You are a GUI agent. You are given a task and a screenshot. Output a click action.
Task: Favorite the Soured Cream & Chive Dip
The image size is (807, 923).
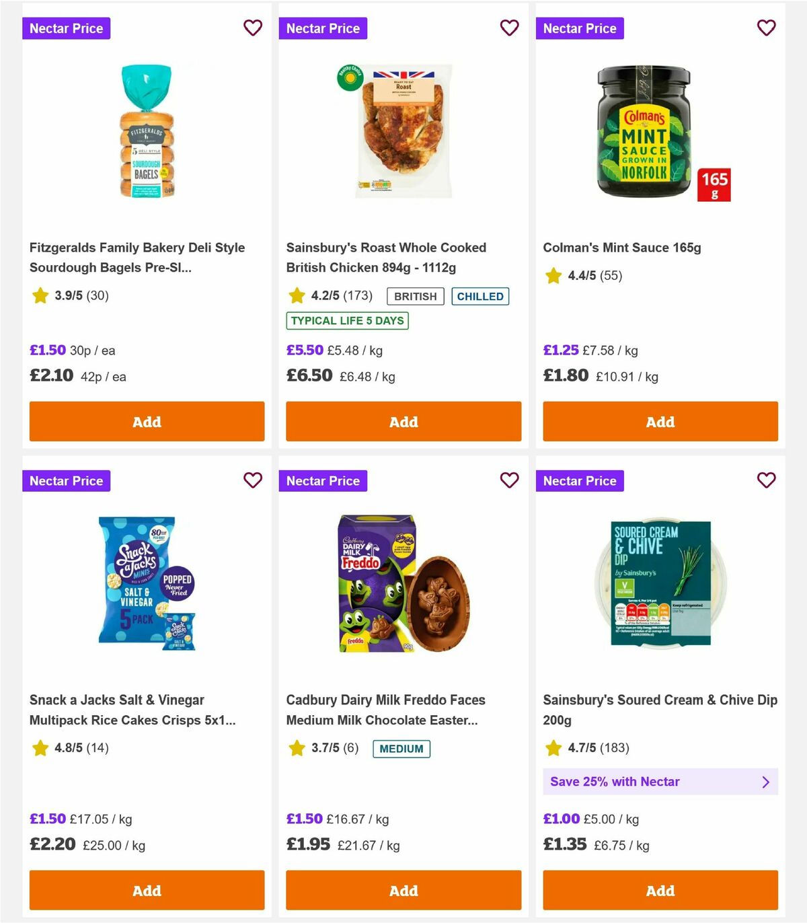(x=766, y=481)
